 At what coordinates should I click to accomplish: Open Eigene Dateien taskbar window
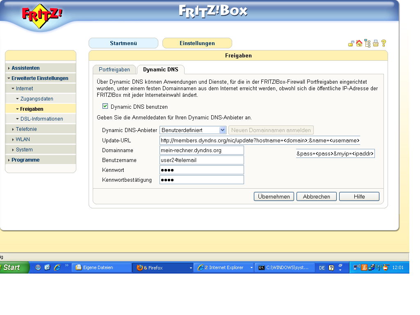click(x=102, y=267)
